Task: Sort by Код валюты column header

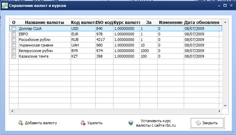Action: [83, 23]
